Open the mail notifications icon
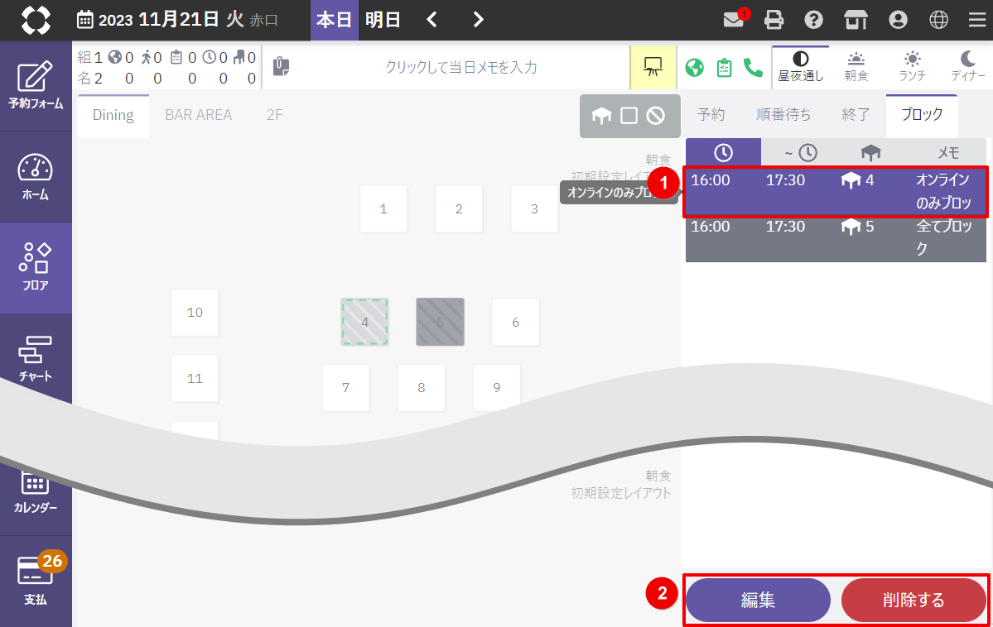 point(734,20)
